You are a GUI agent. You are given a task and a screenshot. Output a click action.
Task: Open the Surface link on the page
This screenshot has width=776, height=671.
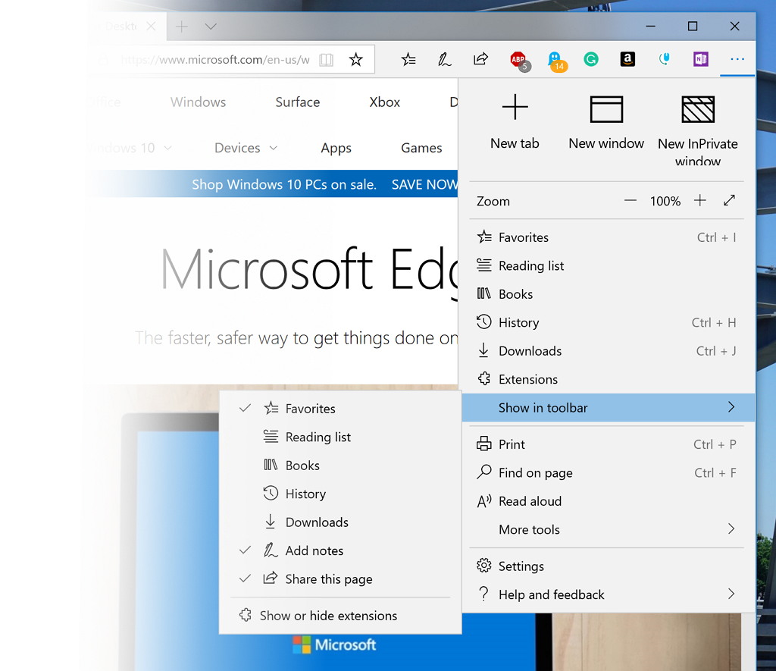click(297, 102)
